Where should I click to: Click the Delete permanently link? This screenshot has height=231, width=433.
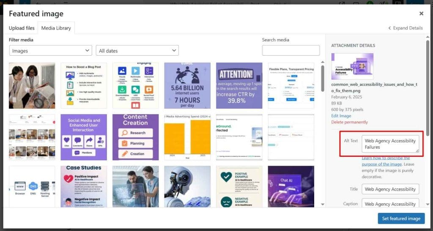349,122
